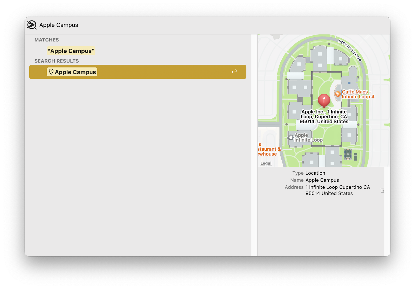Click the "Apple Campus" entry under MATCHES
Screen dimensions: 415x289
(x=71, y=51)
